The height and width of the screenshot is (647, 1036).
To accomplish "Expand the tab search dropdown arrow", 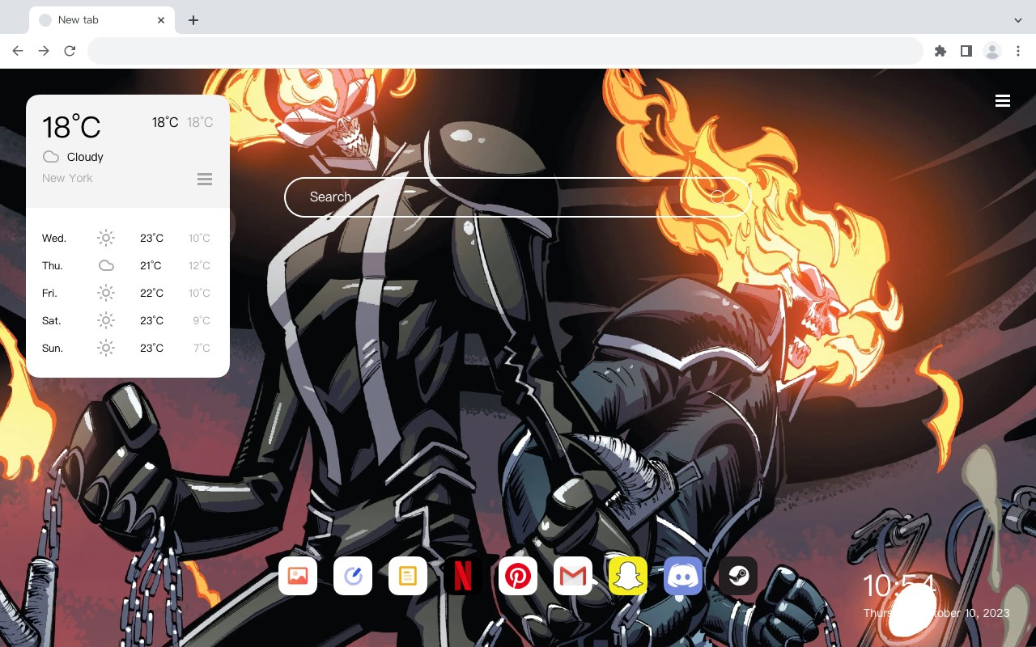I will coord(1018,20).
